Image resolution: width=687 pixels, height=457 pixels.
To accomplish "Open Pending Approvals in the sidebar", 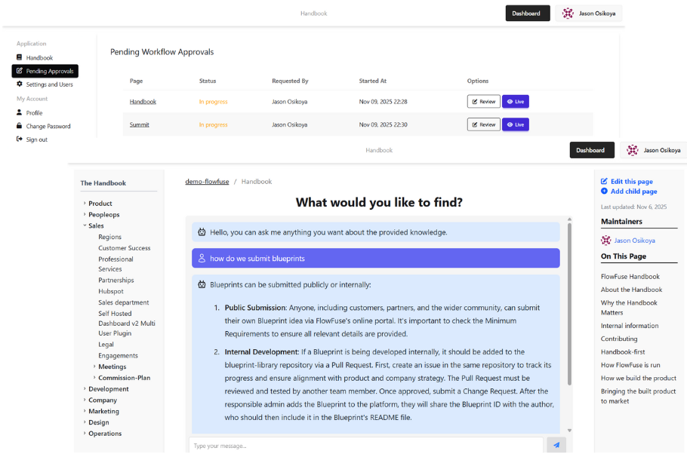I will (45, 71).
